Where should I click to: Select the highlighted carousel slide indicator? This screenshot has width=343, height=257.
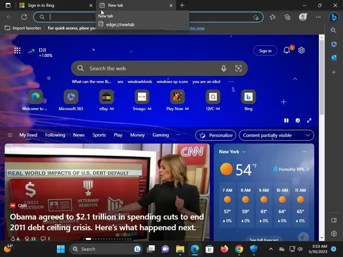(x=88, y=239)
